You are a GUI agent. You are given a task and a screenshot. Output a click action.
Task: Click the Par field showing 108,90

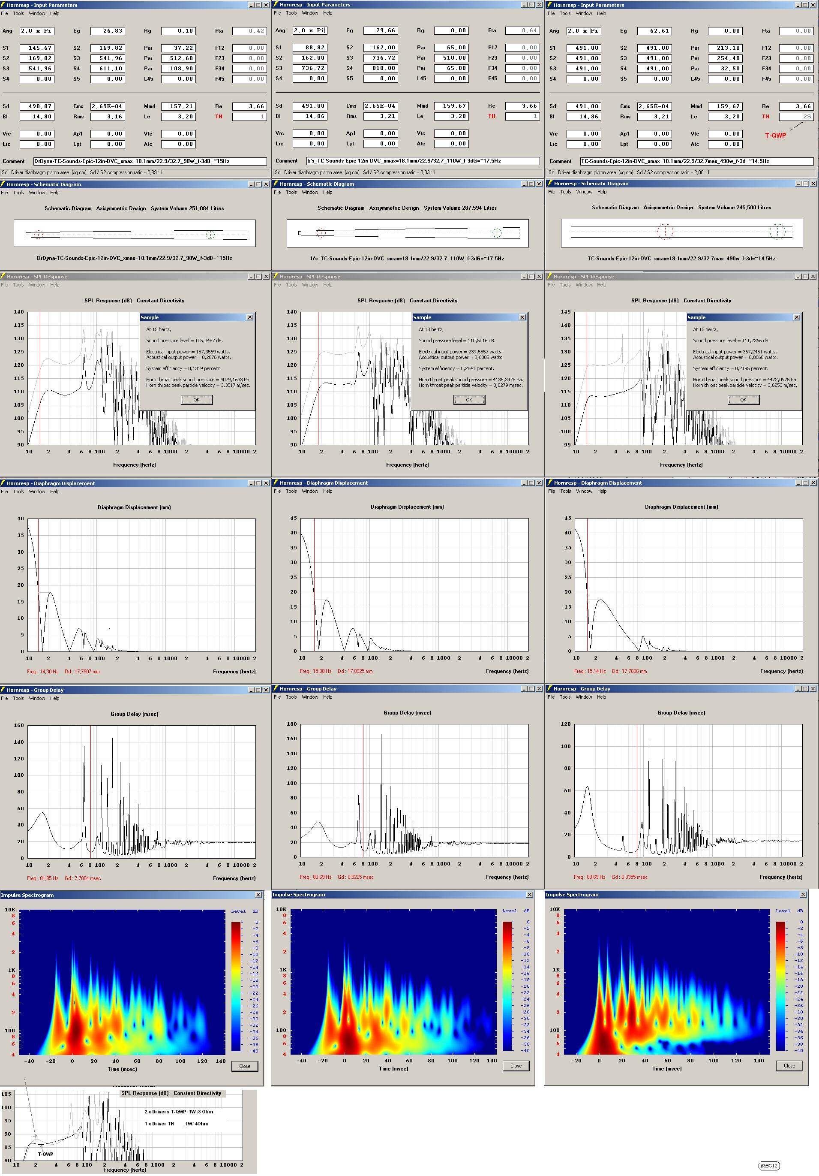pyautogui.click(x=179, y=69)
